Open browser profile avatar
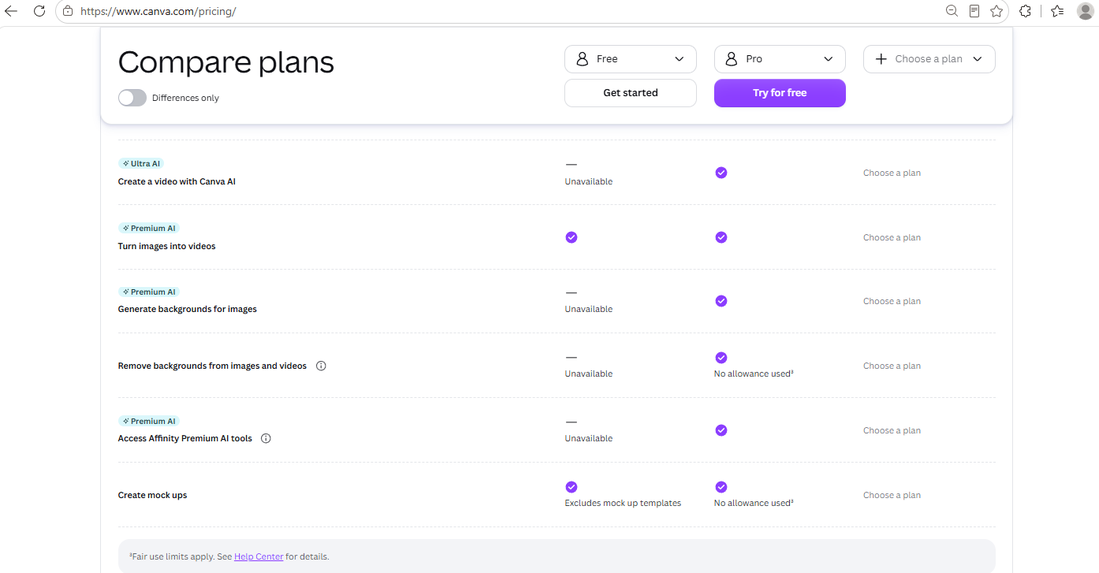This screenshot has width=1099, height=573. tap(1085, 11)
